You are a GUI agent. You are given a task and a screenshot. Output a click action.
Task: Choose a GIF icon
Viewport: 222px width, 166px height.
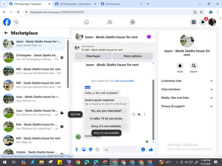pyautogui.click(x=97, y=150)
